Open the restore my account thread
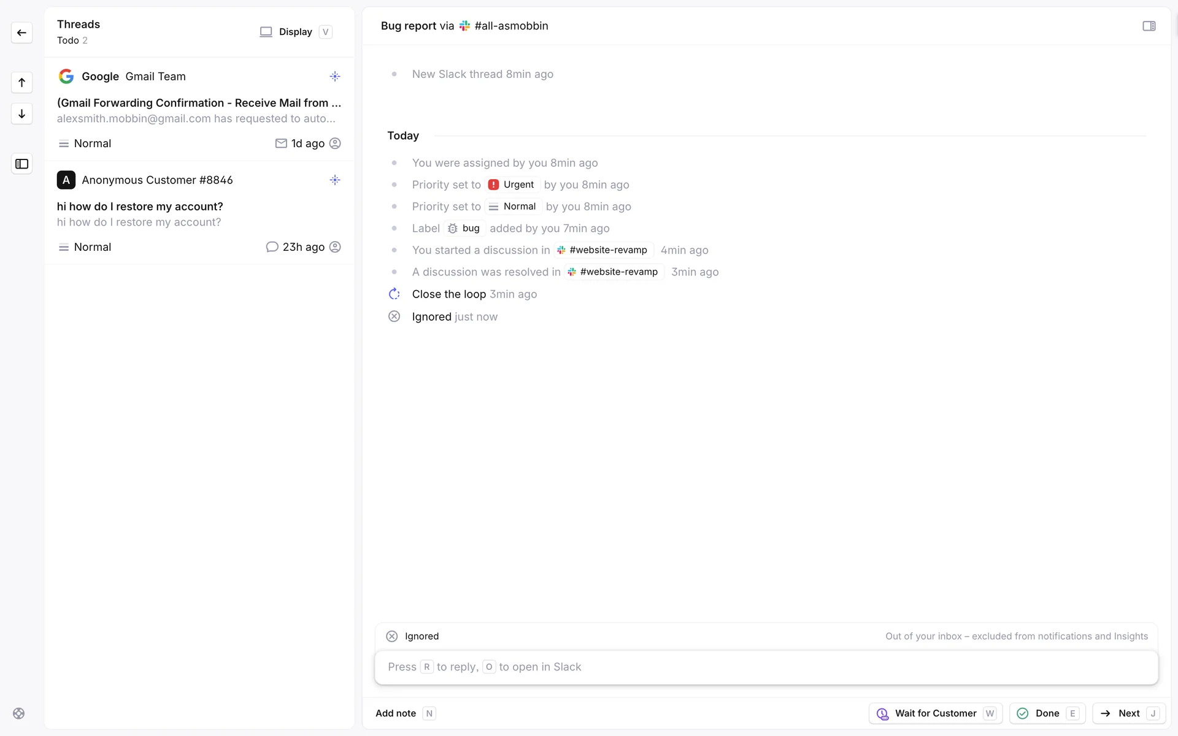 point(140,207)
